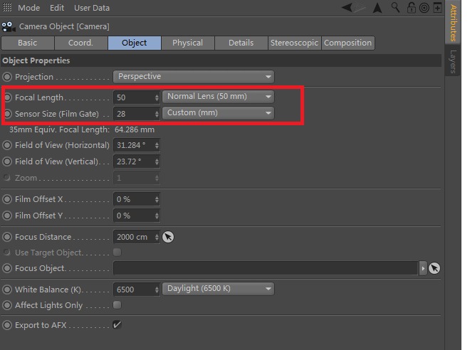Image resolution: width=470 pixels, height=350 pixels.
Task: Expand the Projection Perspective dropdown
Action: pos(194,77)
